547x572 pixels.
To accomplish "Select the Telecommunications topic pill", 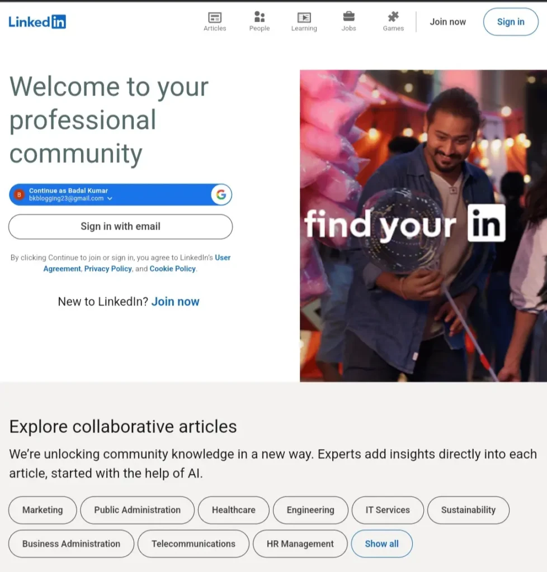I will pos(193,544).
